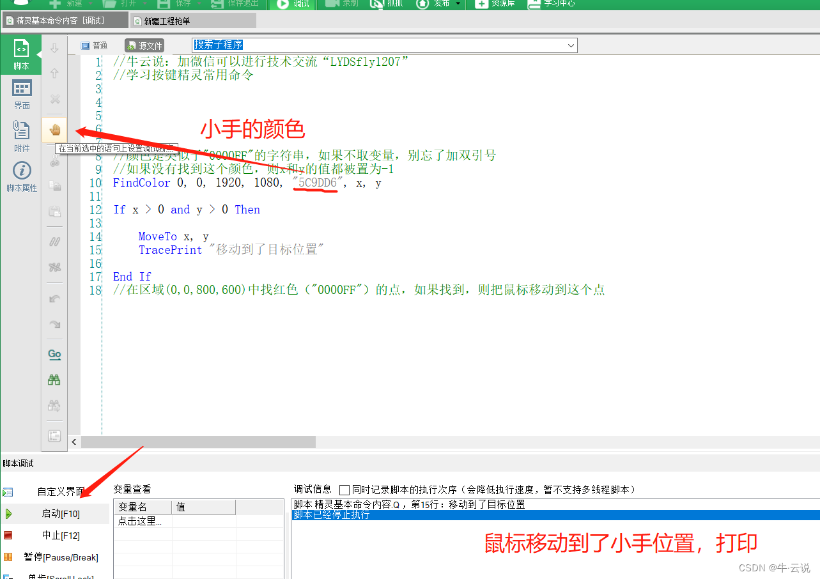Screen dimensions: 820x579
Task: Click the move-up arrow icon
Action: tap(55, 73)
